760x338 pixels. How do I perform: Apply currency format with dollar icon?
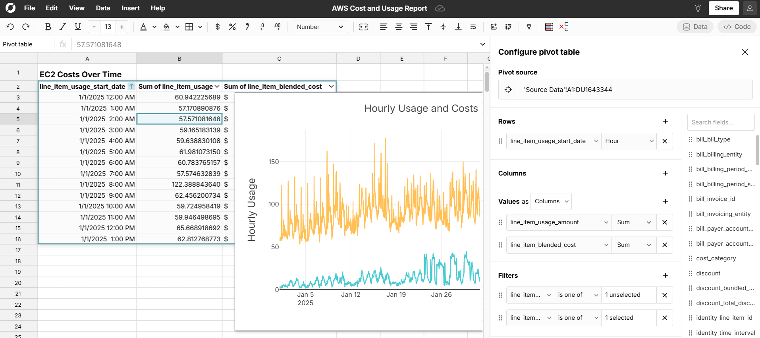[217, 27]
